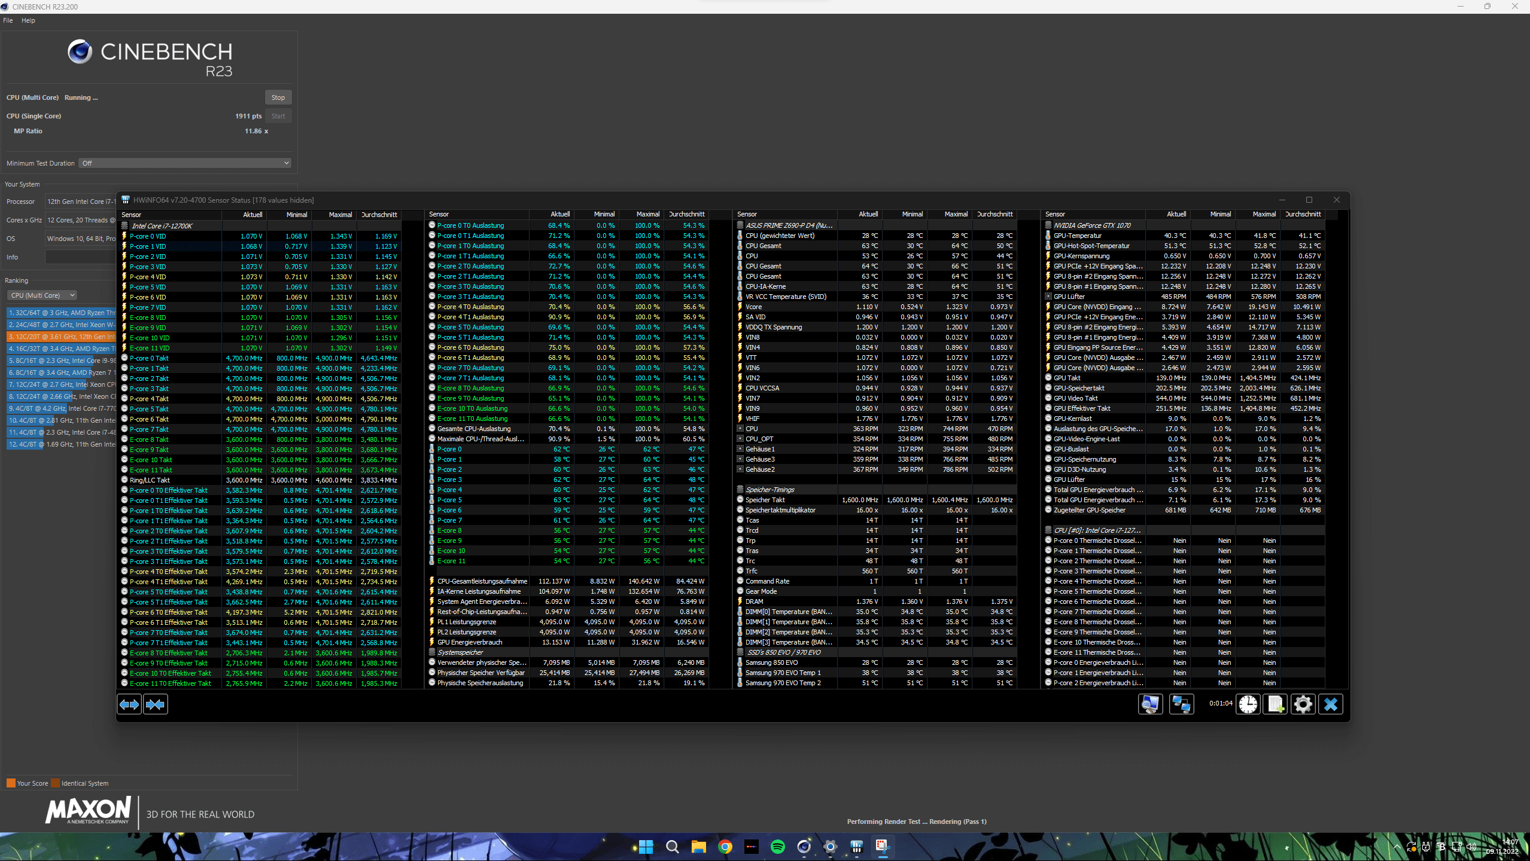Click first Minimal column header
Screen dimensions: 1530x861
[289, 215]
